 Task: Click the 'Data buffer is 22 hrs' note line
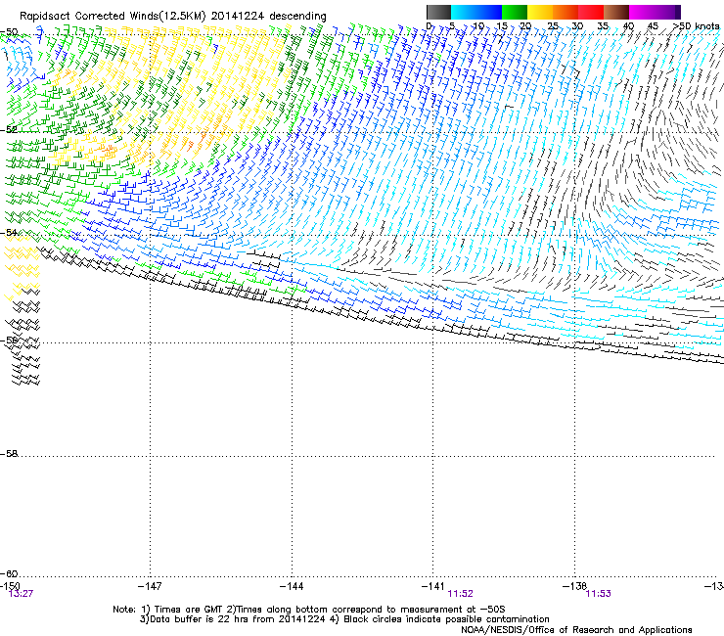[344, 619]
